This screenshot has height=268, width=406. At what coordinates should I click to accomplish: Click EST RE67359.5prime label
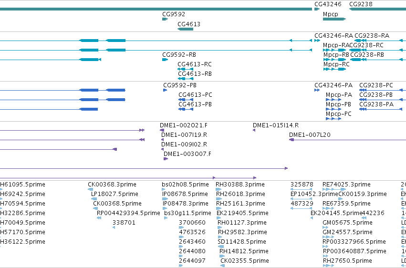[x=346, y=204]
